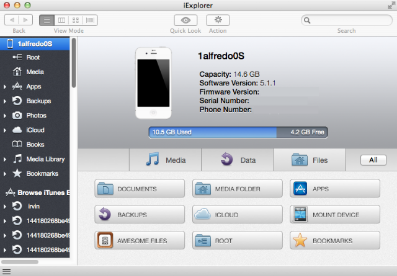The height and width of the screenshot is (276, 397).
Task: Click the magnifying glass search icon
Action: tap(307, 20)
